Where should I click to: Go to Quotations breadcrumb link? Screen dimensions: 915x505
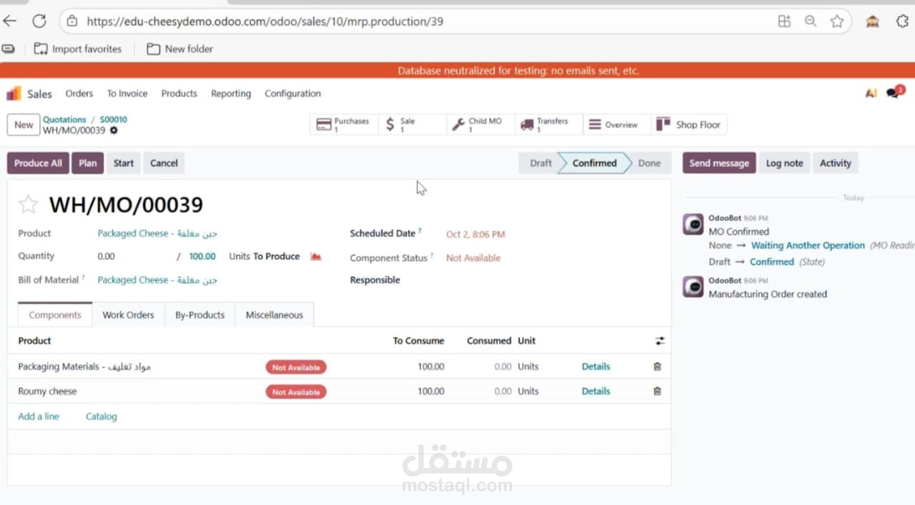click(64, 119)
